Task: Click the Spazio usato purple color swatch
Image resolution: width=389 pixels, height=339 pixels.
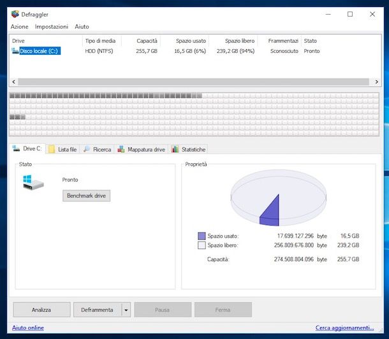Action: tap(202, 236)
